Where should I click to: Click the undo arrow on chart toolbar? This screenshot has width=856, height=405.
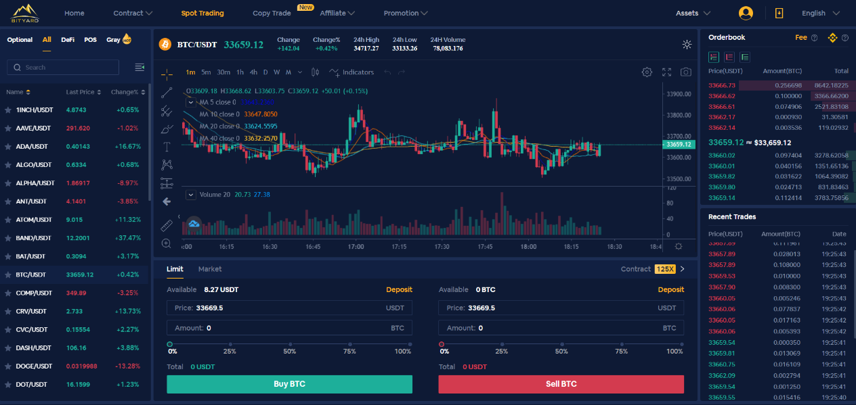[387, 72]
